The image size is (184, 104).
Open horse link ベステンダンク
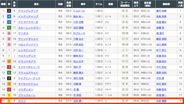27,56
